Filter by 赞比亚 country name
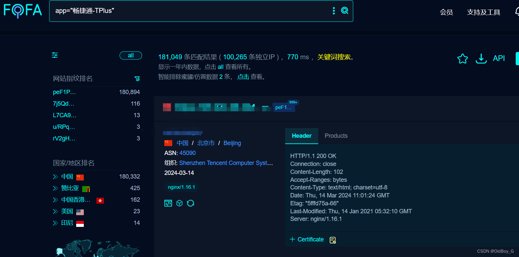Image resolution: width=519 pixels, height=257 pixels. click(70, 188)
